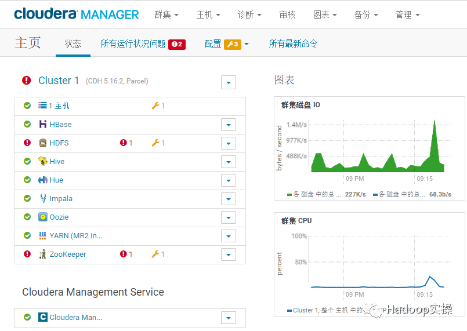Click the hosts row wrench configuration warning
This screenshot has width=467, height=331.
coord(158,106)
